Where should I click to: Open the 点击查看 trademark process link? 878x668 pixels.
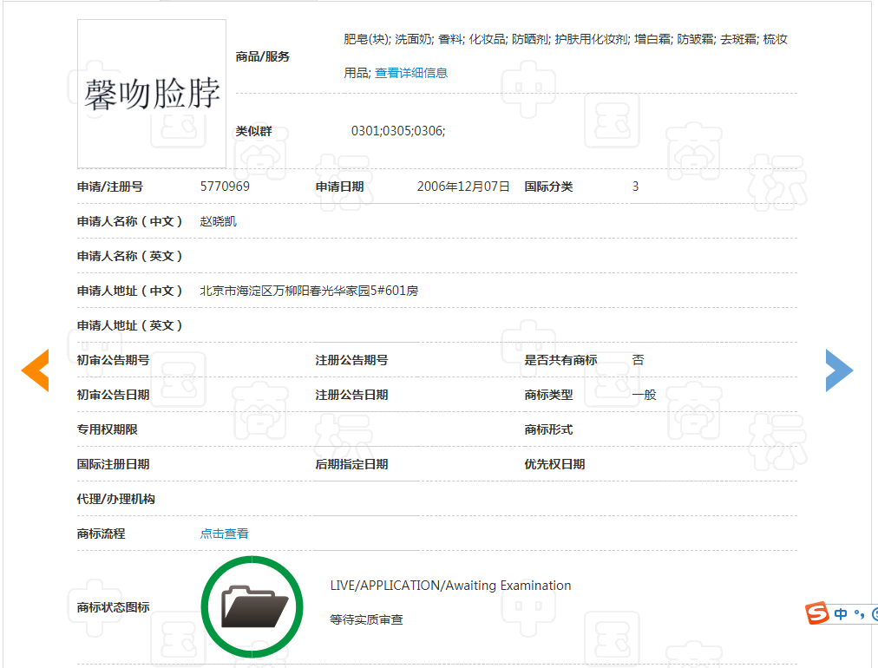224,534
